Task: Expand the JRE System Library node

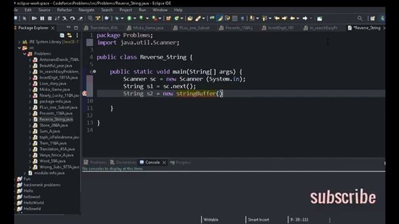Action: pyautogui.click(x=19, y=42)
